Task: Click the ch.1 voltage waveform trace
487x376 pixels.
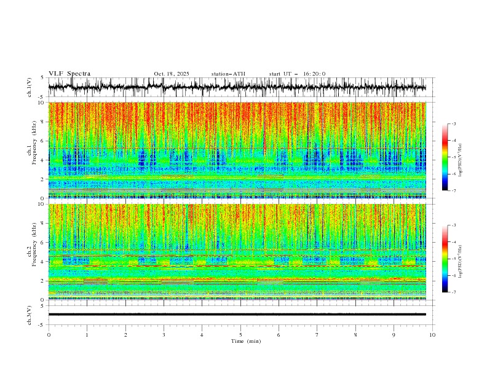Action: [x=237, y=87]
